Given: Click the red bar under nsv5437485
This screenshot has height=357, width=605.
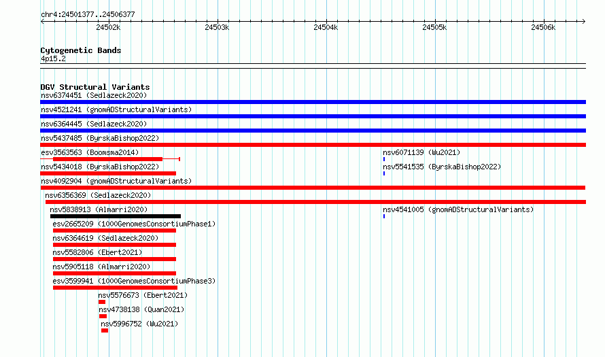Looking at the screenshot, I should pos(313,145).
